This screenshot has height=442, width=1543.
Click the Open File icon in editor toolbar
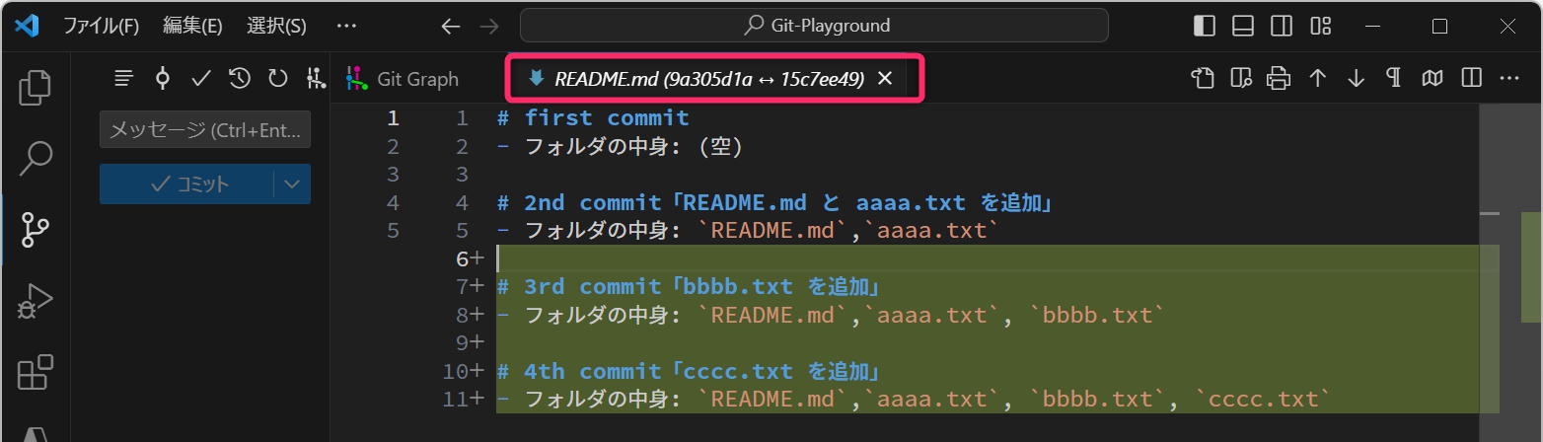click(x=1202, y=78)
